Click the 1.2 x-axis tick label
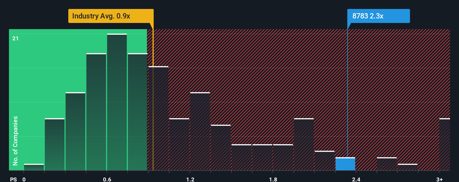459x182 pixels. (190, 179)
